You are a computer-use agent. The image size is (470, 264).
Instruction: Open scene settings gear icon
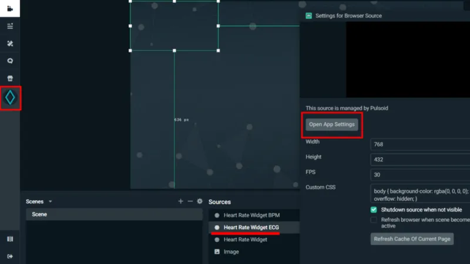pos(200,201)
